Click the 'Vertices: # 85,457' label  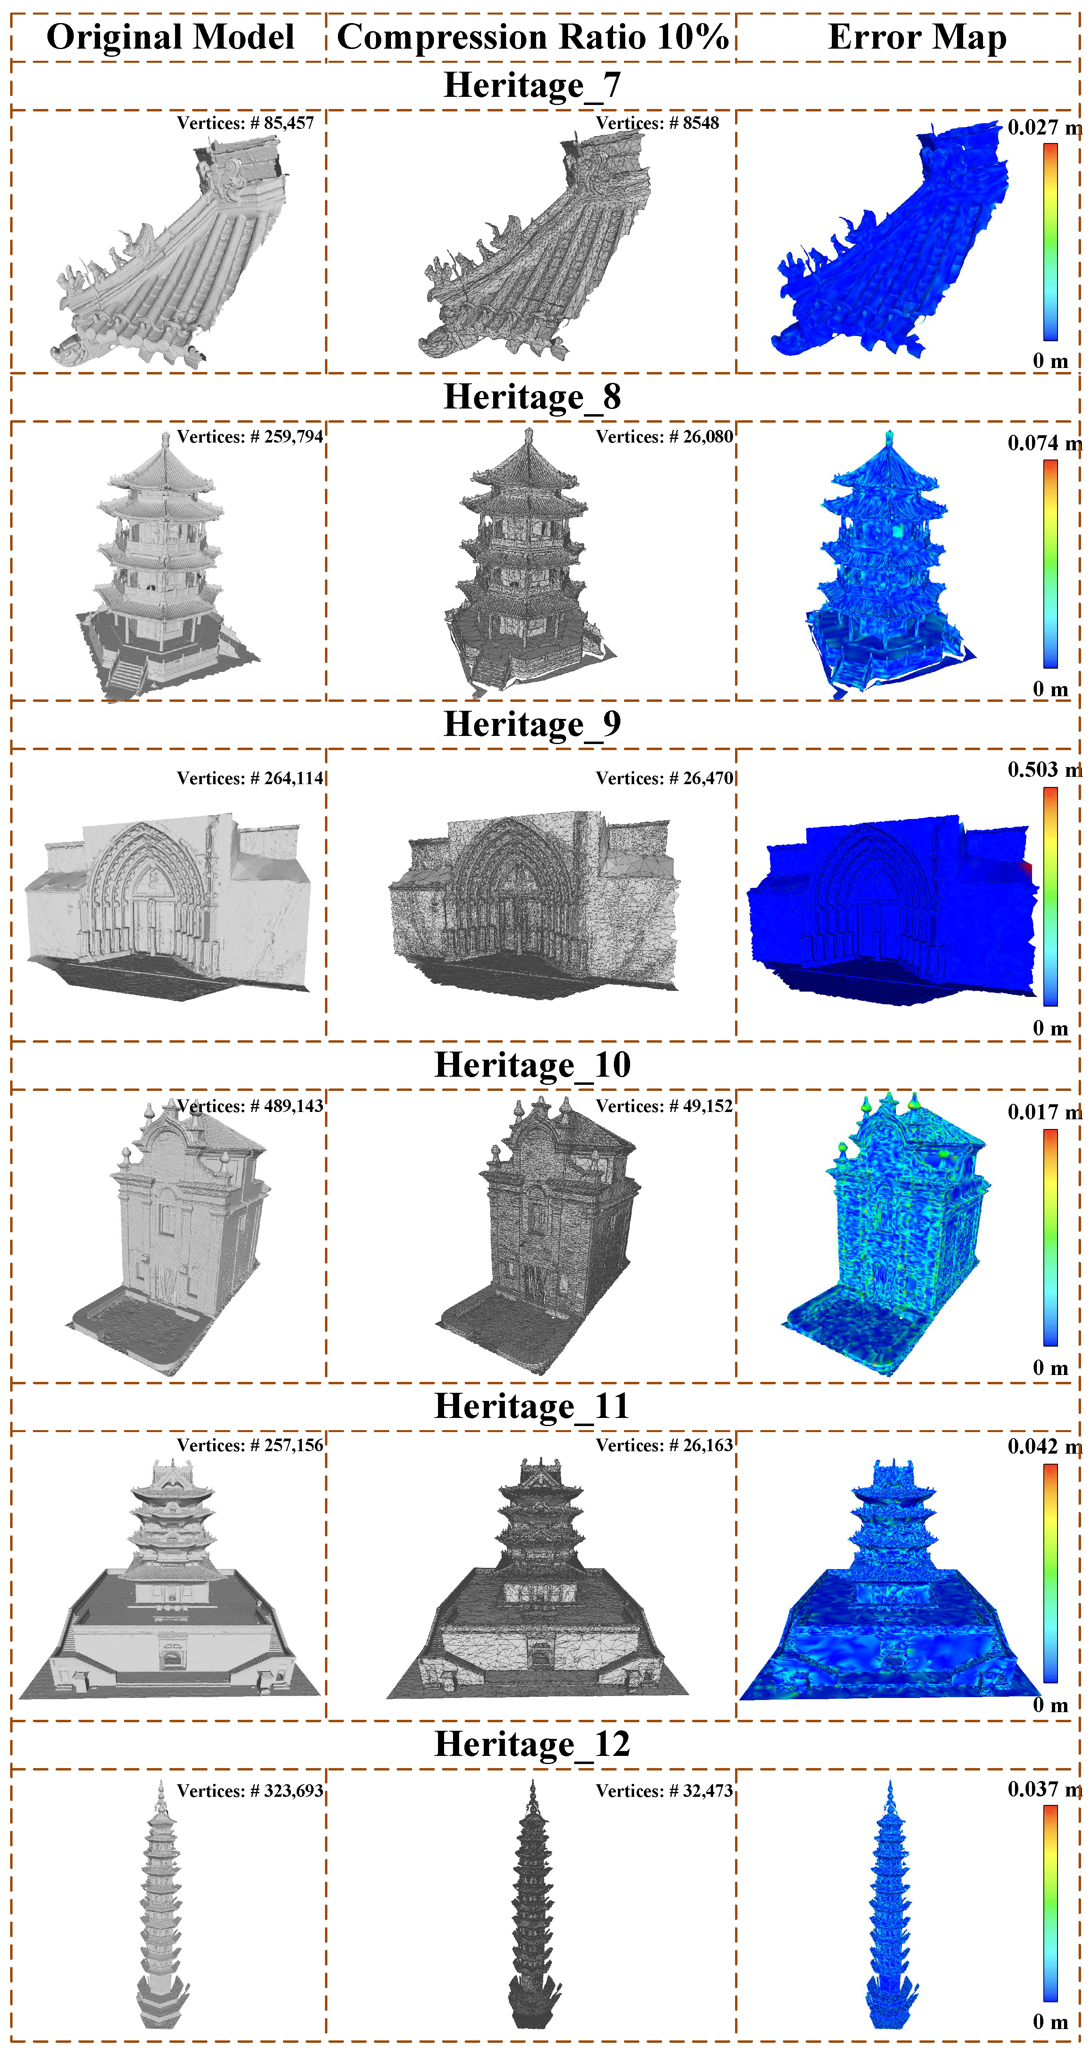tap(245, 123)
